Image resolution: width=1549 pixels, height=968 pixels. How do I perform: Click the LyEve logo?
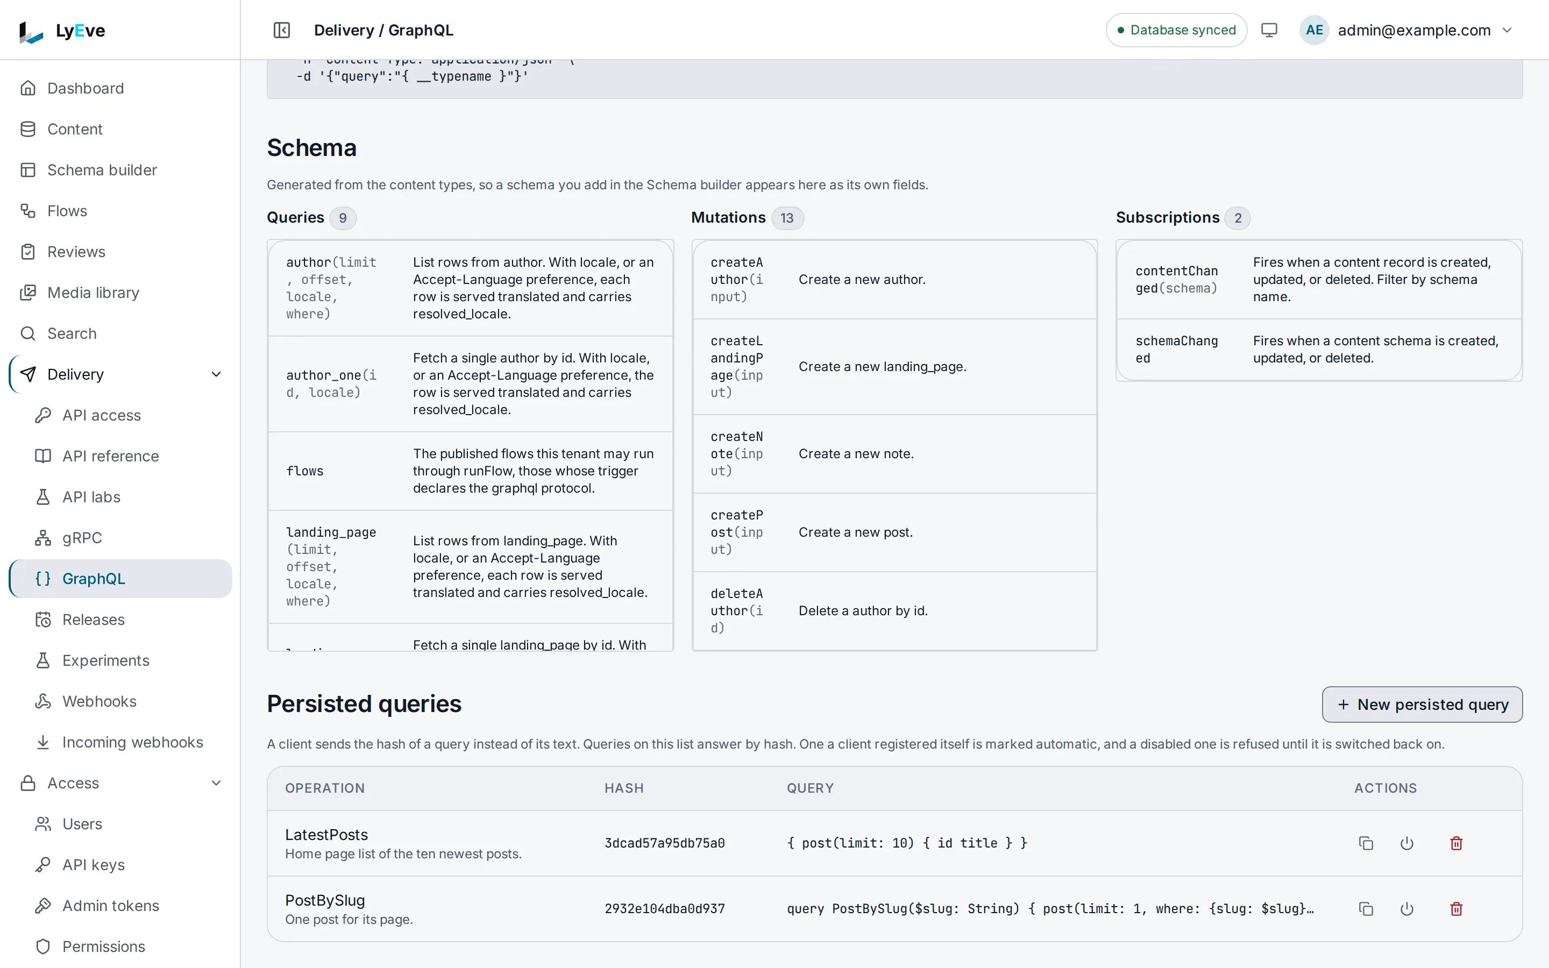(x=62, y=31)
